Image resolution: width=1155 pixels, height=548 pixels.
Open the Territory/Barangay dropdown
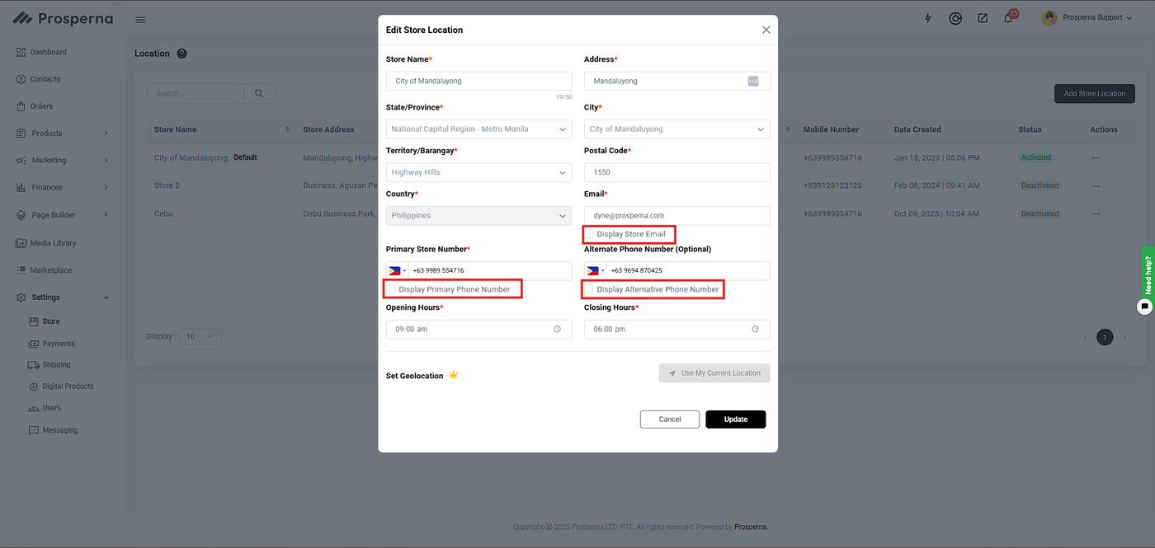point(478,172)
